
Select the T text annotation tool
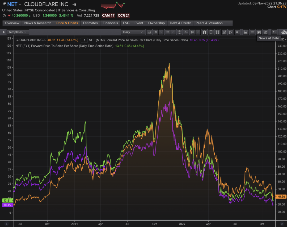211,32
